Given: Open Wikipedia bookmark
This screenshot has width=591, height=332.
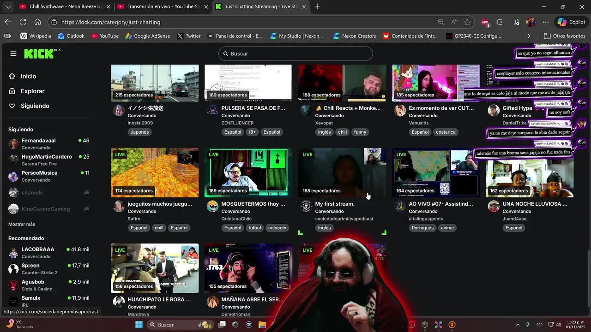Looking at the screenshot, I should 36,36.
